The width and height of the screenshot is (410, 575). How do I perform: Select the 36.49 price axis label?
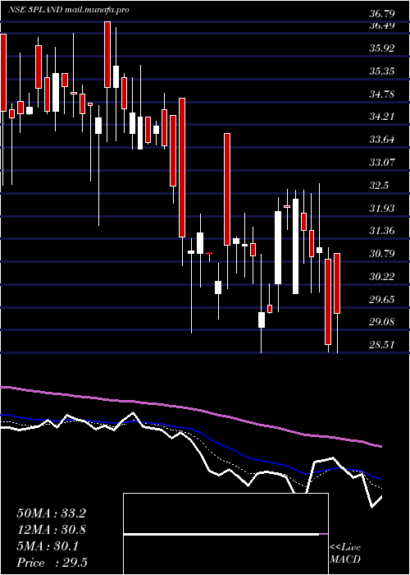point(382,25)
